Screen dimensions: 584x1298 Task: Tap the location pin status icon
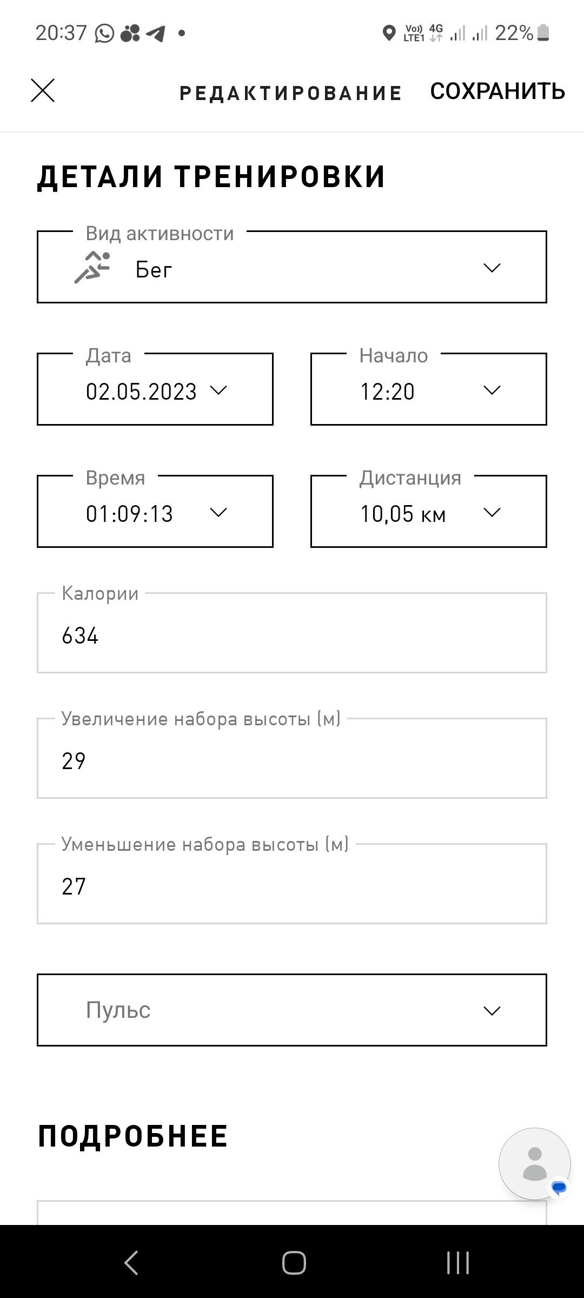[388, 34]
